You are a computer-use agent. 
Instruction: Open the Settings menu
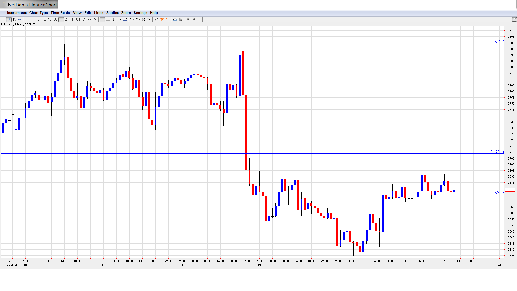[140, 13]
